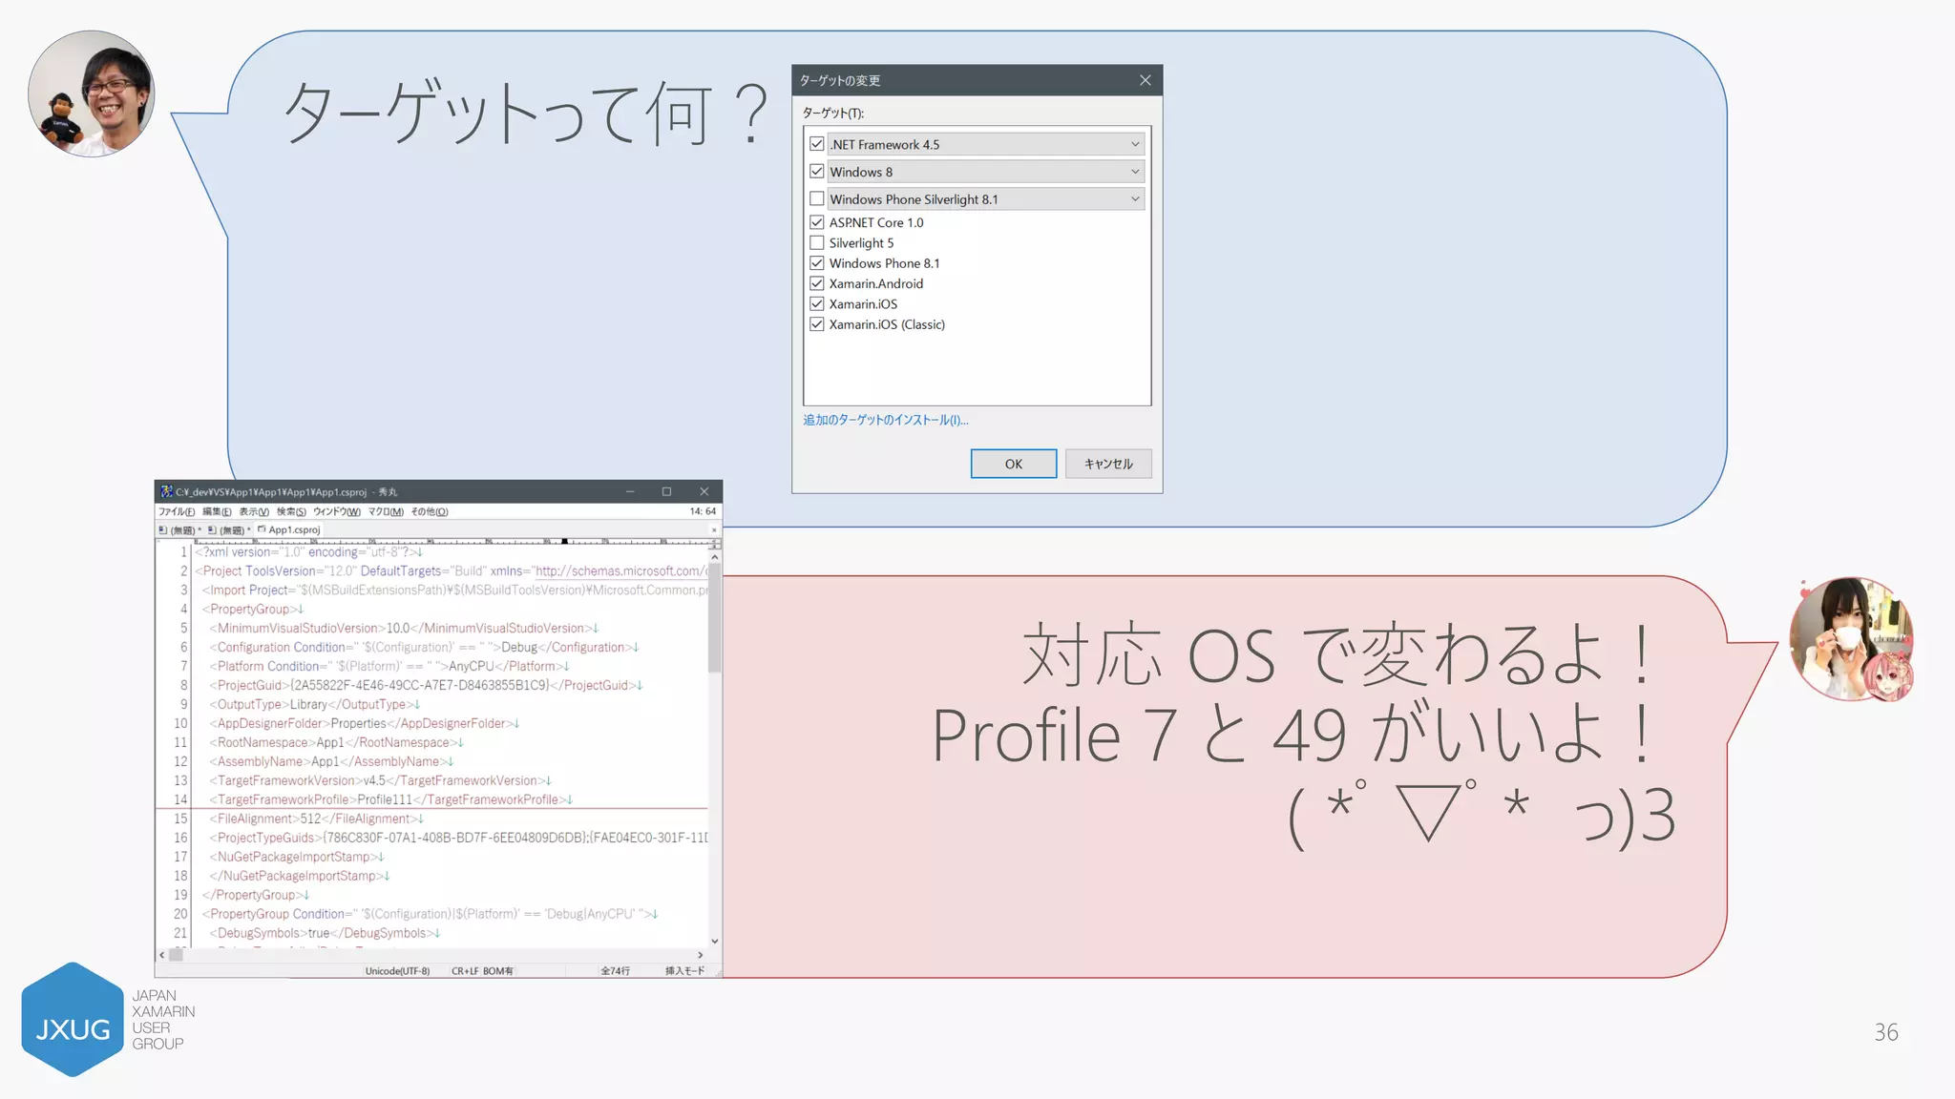Click the TargetFrameworkVersion v4.5 line
Viewport: 1955px width, 1099px height.
(380, 780)
